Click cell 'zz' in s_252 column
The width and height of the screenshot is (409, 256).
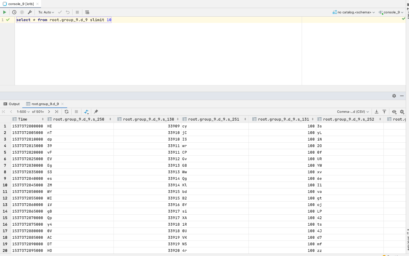pyautogui.click(x=350, y=251)
